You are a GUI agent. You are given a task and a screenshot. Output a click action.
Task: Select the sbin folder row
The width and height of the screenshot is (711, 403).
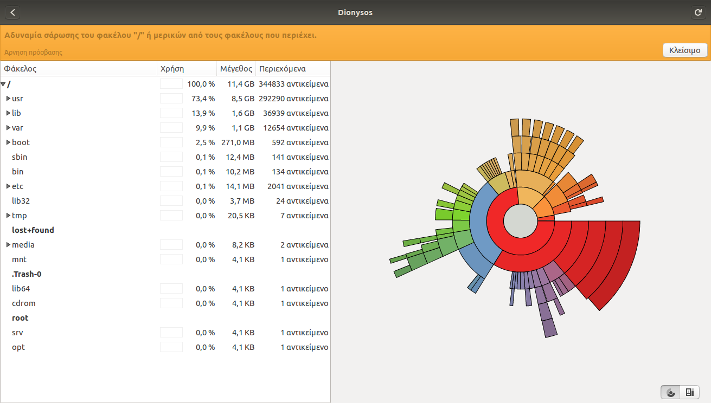point(20,157)
